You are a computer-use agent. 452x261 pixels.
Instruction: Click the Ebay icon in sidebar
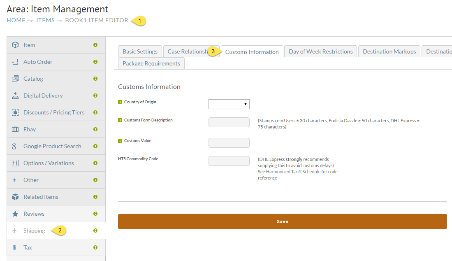(15, 129)
